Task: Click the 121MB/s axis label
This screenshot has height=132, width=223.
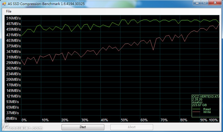Action: (13, 96)
